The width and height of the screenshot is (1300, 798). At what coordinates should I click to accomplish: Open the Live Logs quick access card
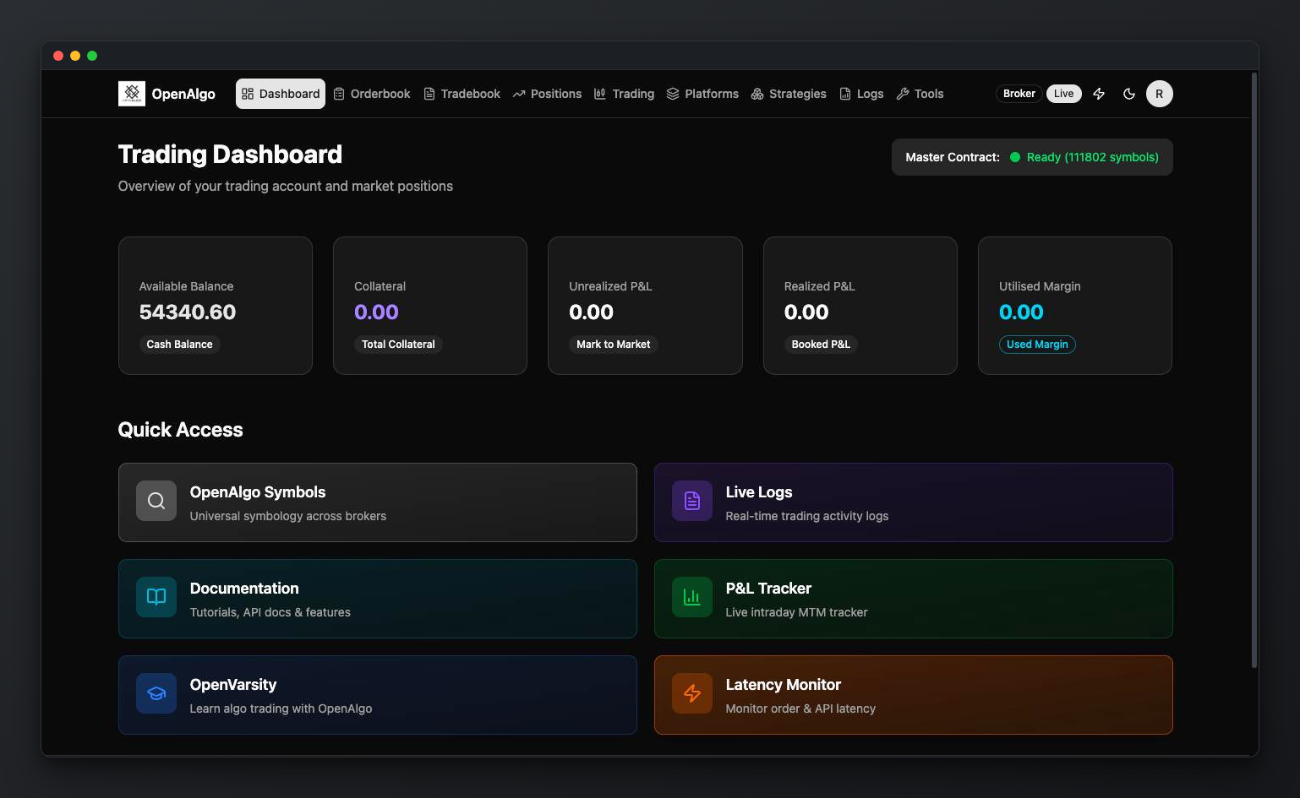[913, 502]
